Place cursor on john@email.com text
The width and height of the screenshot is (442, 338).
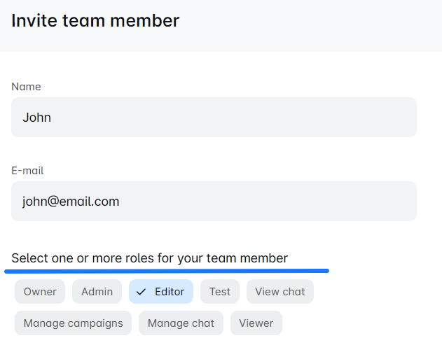click(71, 202)
